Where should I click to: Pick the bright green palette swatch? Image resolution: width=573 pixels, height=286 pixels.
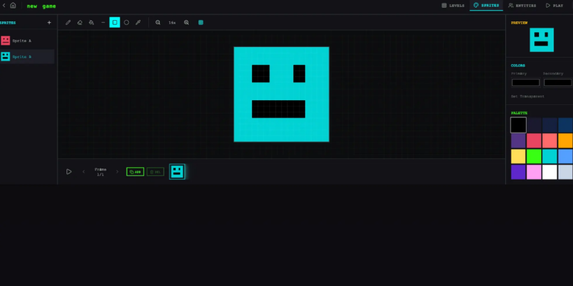[534, 156]
